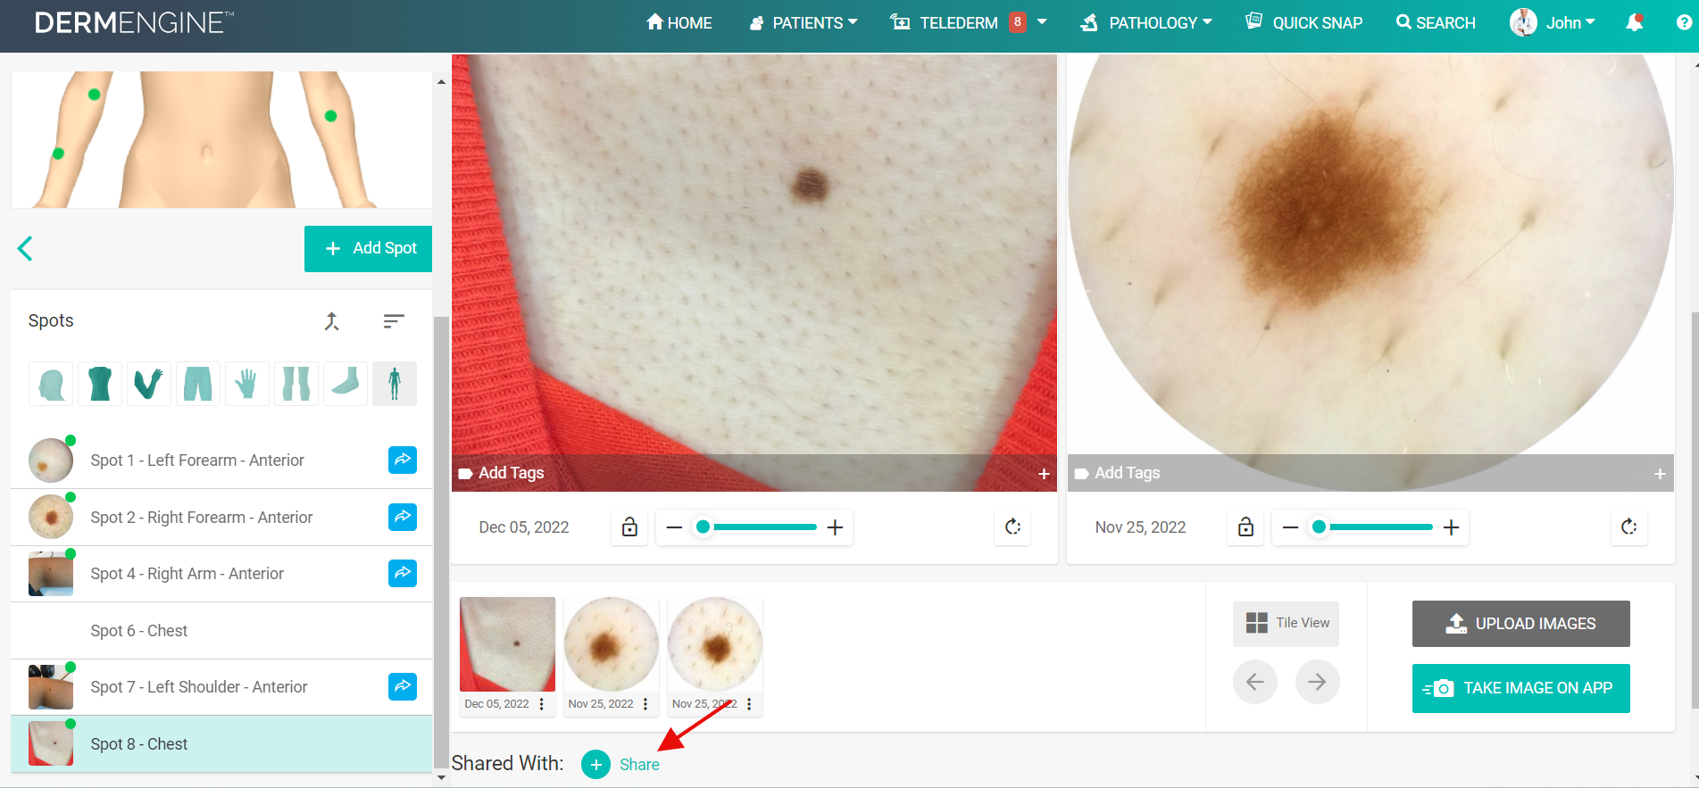
Task: Open QUICK SNAP from the navigation bar
Action: tap(1304, 23)
